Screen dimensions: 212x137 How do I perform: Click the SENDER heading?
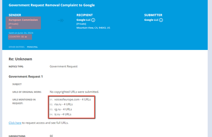point(15,15)
